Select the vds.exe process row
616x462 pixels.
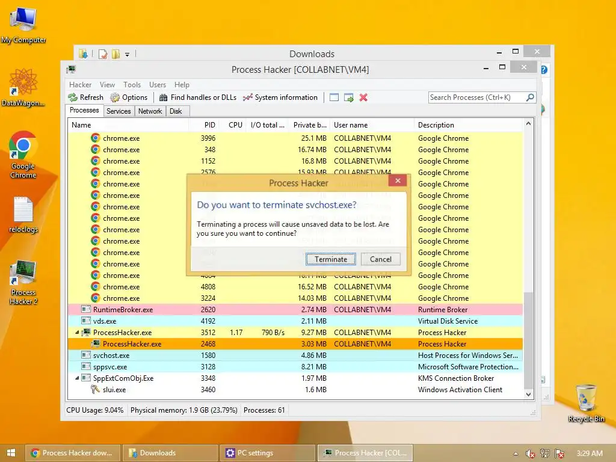pos(295,321)
